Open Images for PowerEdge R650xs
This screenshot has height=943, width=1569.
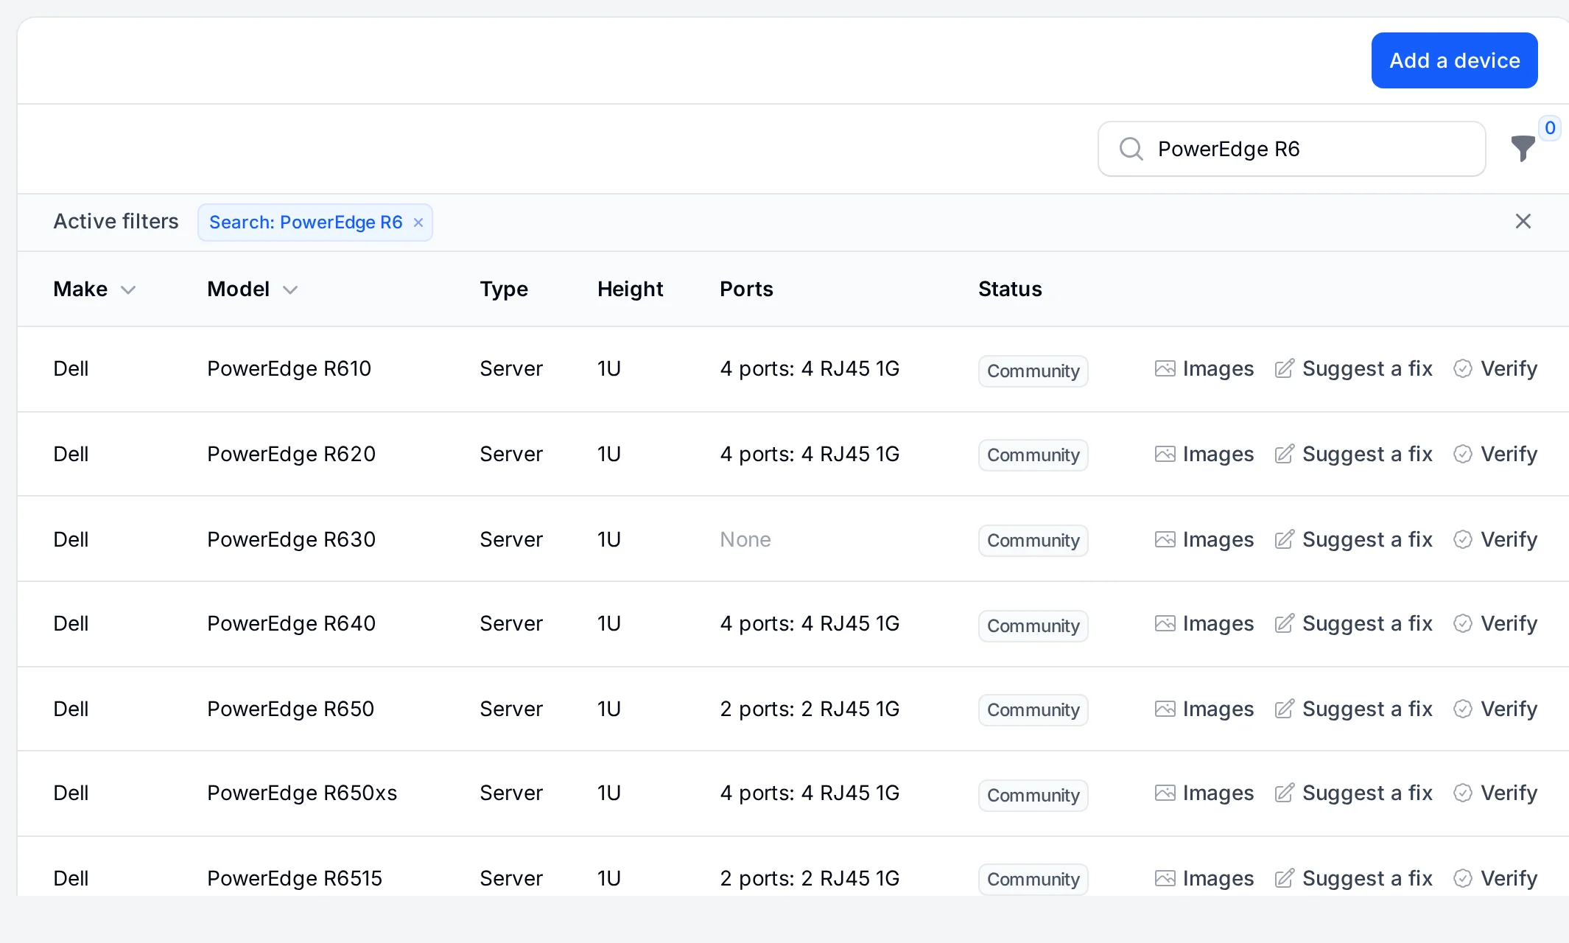point(1204,793)
